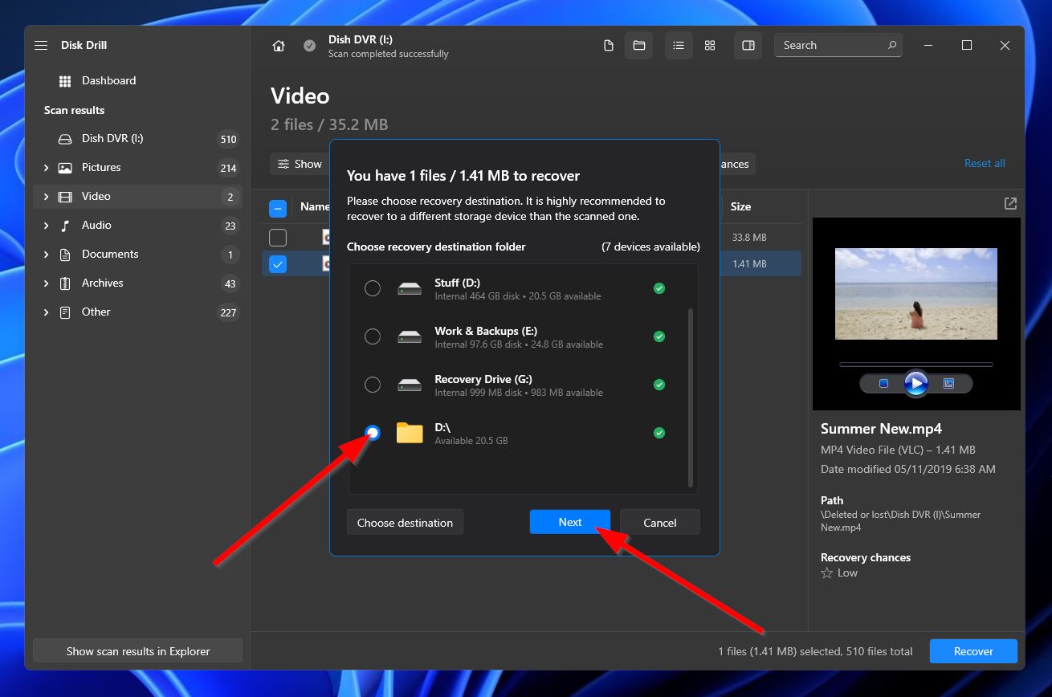Select Stuff (D:) radio button

coord(373,288)
